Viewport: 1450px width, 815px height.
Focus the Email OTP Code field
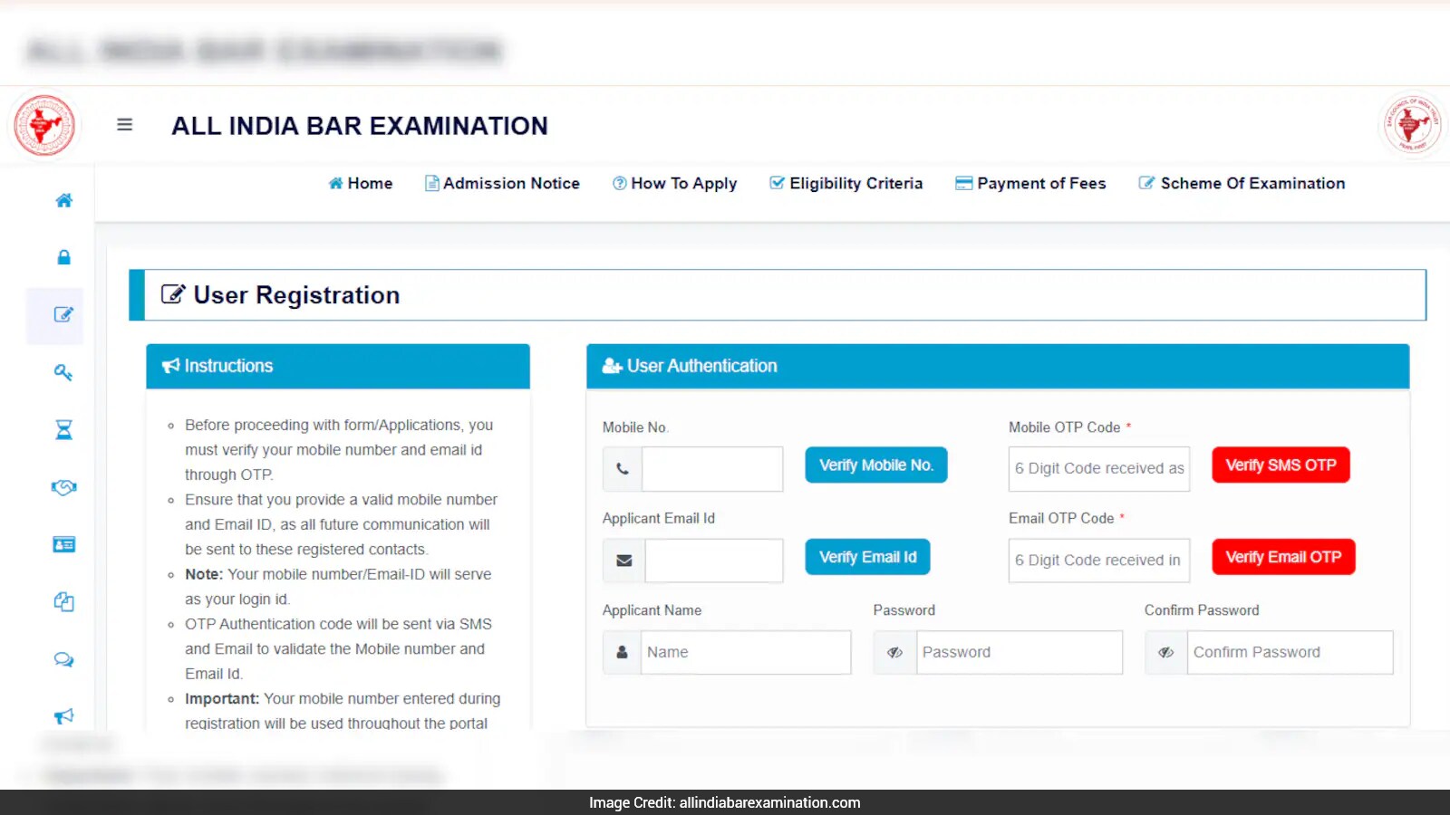(x=1099, y=561)
